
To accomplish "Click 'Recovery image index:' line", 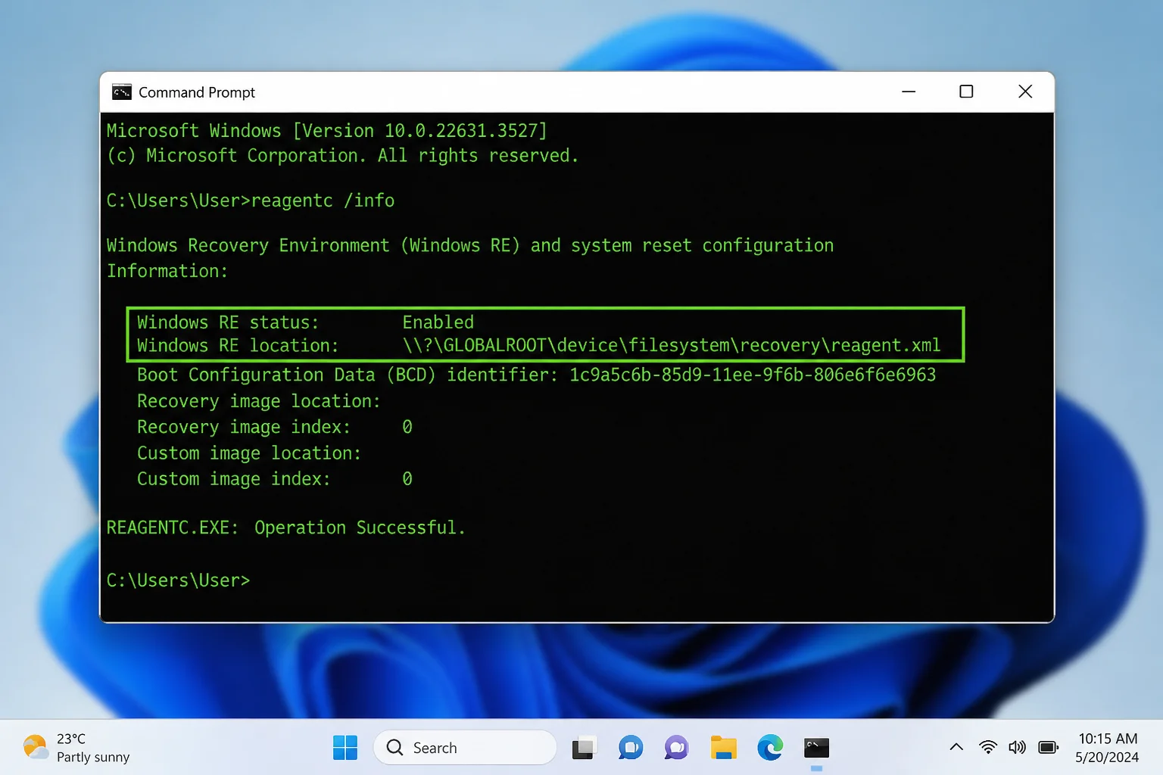I will coord(274,428).
